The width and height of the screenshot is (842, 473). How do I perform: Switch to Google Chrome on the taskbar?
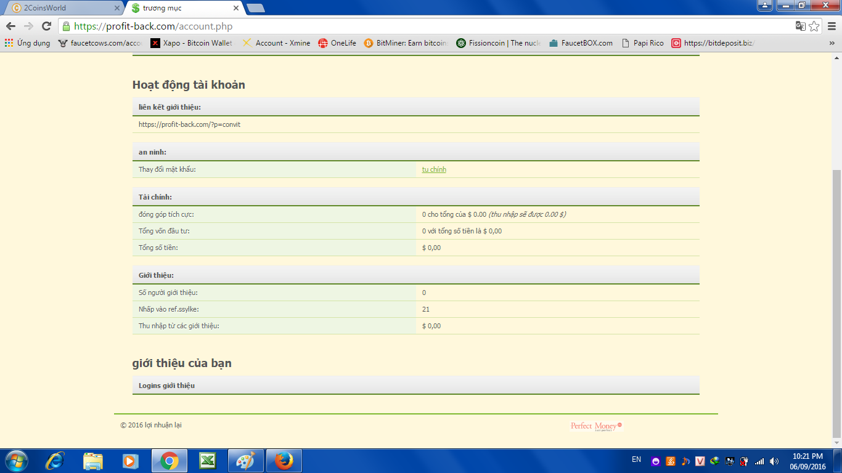click(170, 461)
